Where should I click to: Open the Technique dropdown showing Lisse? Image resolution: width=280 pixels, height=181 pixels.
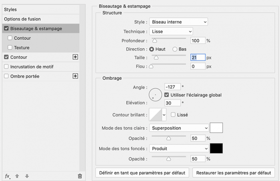pyautogui.click(x=171, y=31)
